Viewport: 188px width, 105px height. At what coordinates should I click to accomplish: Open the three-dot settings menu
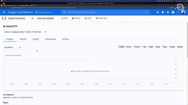pos(178,12)
